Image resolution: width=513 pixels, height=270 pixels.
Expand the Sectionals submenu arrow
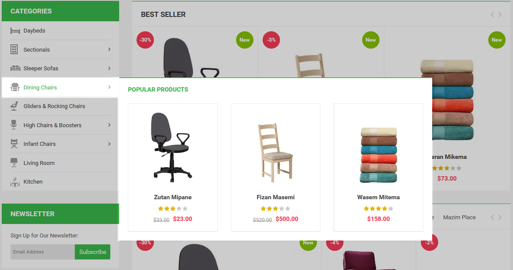109,49
